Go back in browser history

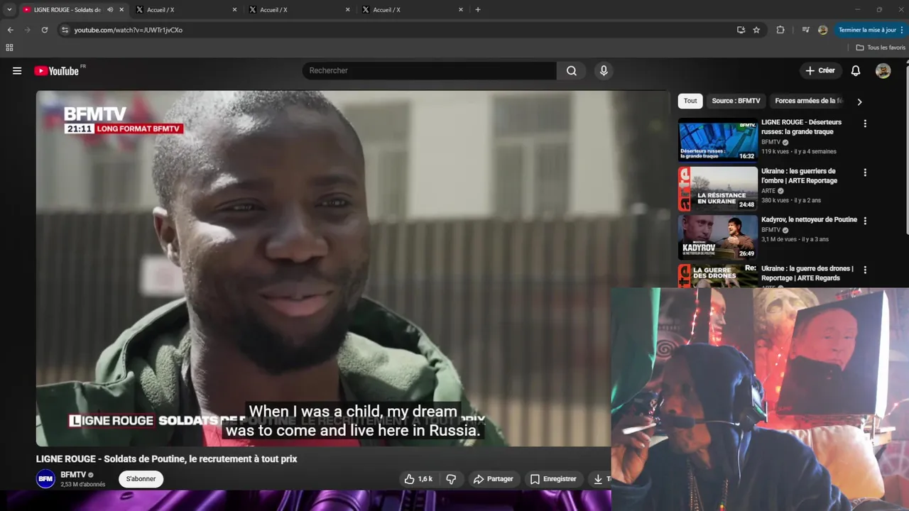10,30
